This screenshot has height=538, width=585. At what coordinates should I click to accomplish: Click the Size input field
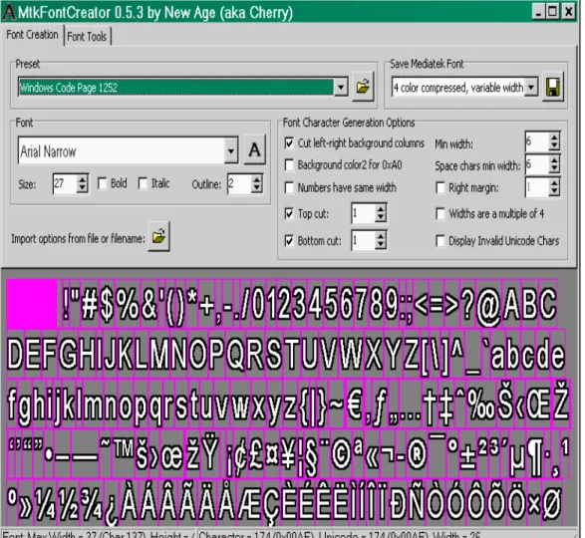pos(65,183)
